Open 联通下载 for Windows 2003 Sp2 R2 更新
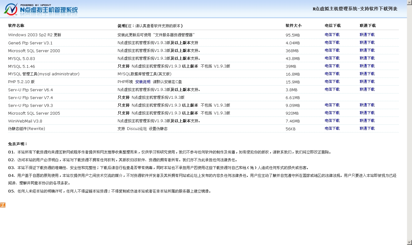This screenshot has height=245, width=412. 367,35
